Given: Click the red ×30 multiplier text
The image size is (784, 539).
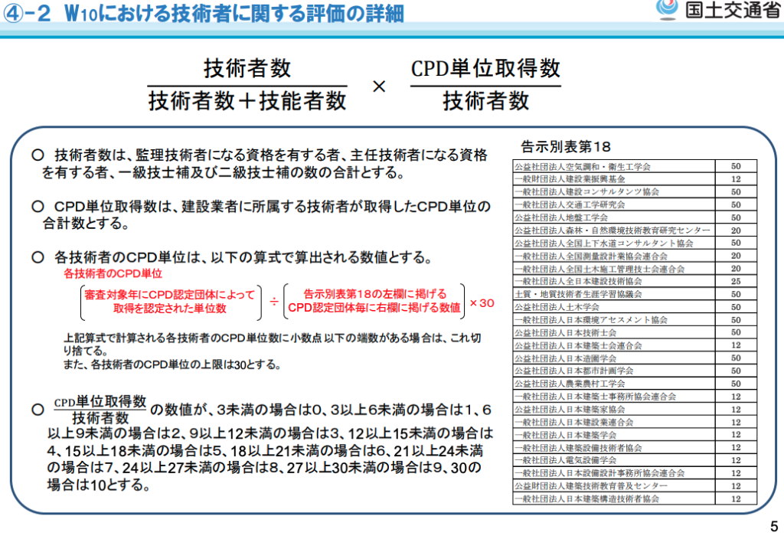Looking at the screenshot, I should point(482,303).
